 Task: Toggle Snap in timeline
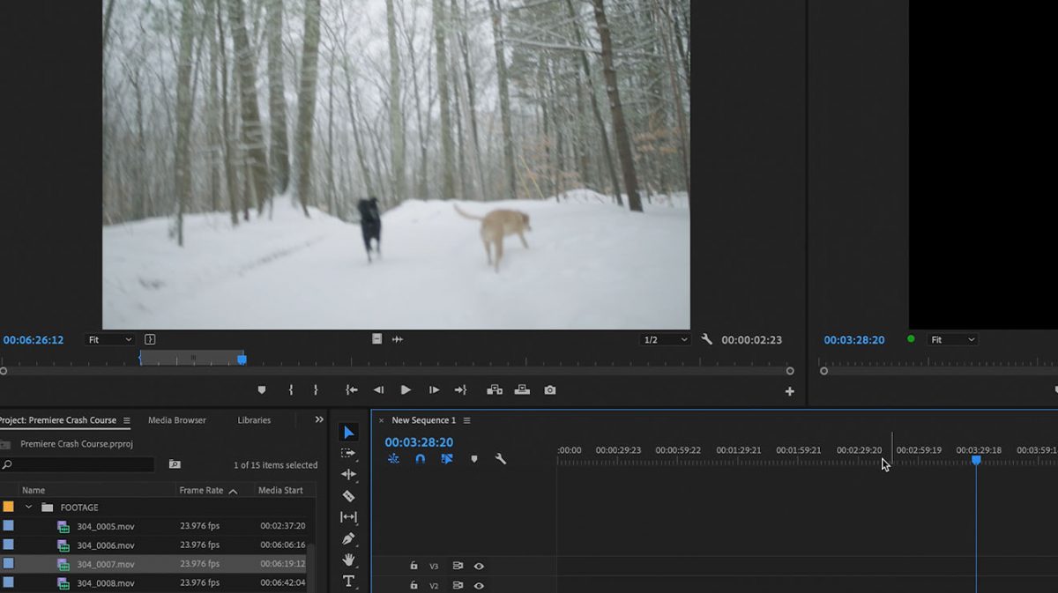(x=420, y=459)
